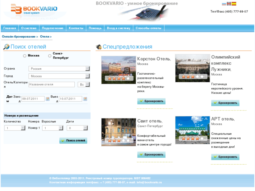Click the Свит отель title text

150,121
